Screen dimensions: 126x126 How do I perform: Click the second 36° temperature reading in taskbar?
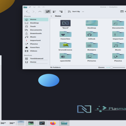click(x=12, y=123)
